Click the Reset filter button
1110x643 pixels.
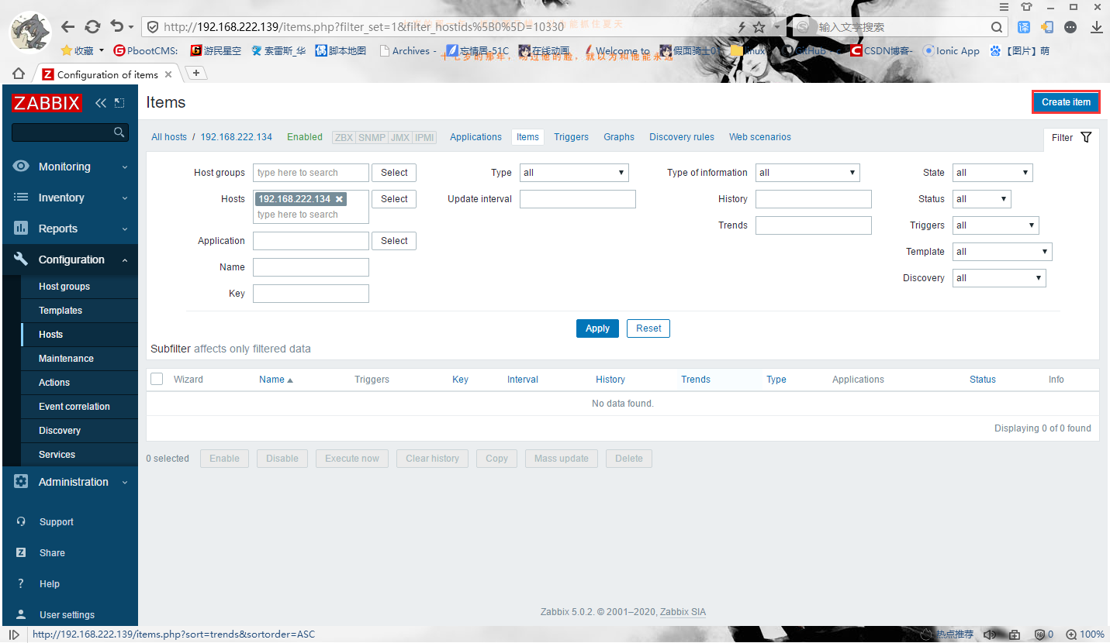tap(648, 328)
